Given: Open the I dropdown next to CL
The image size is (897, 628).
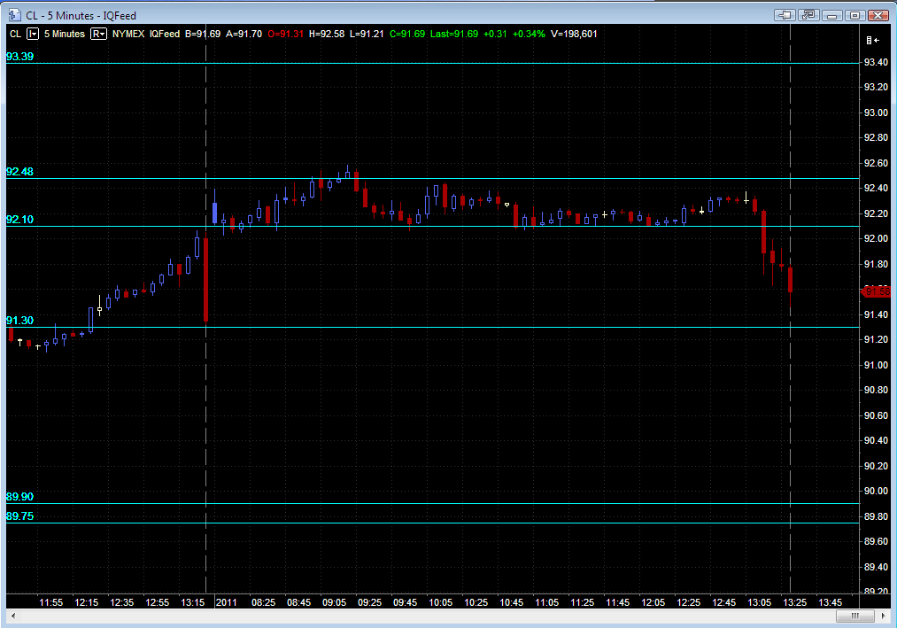Looking at the screenshot, I should 33,34.
